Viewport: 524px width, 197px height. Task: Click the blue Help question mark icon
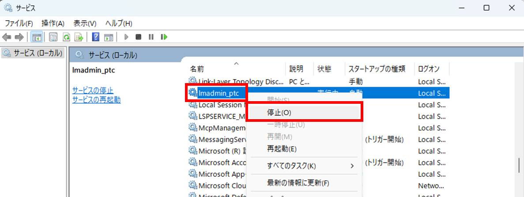[96, 37]
